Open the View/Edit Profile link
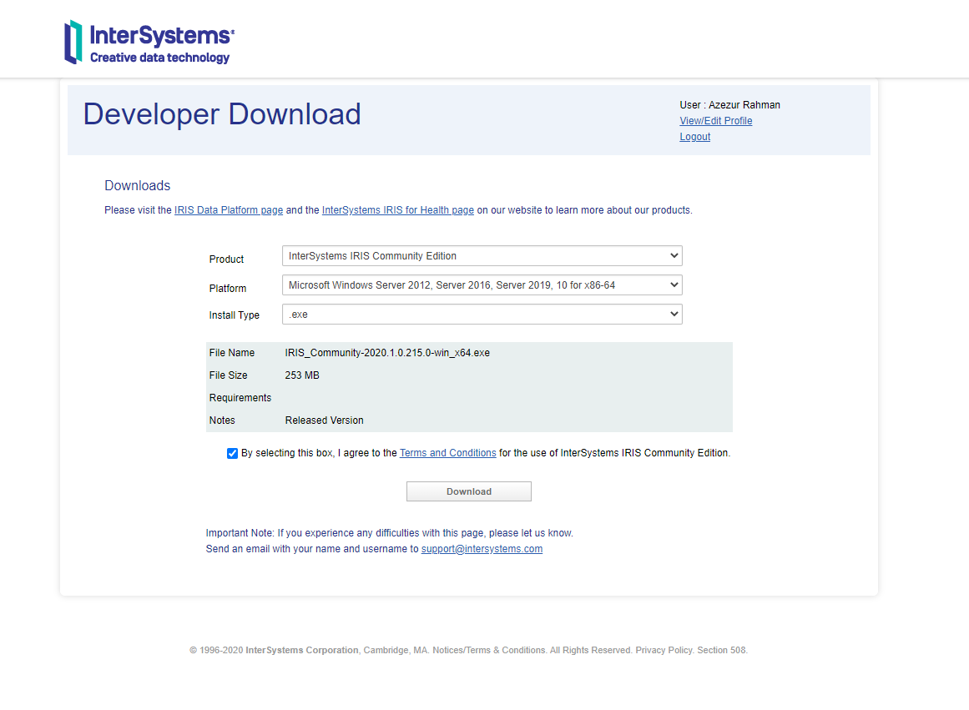969x710 pixels. pyautogui.click(x=715, y=121)
